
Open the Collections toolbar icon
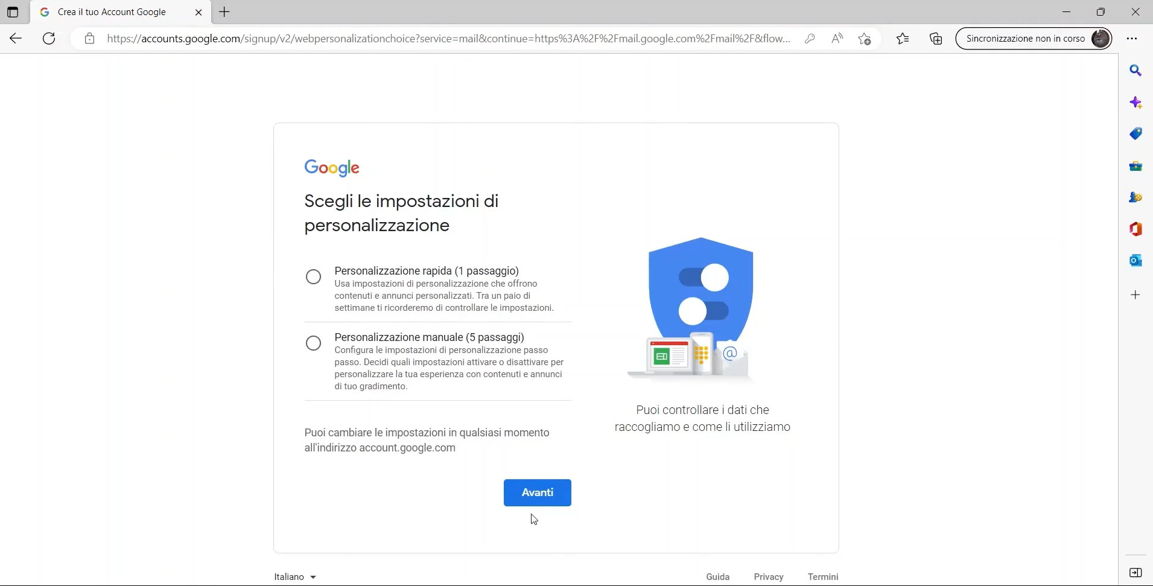[x=936, y=38]
